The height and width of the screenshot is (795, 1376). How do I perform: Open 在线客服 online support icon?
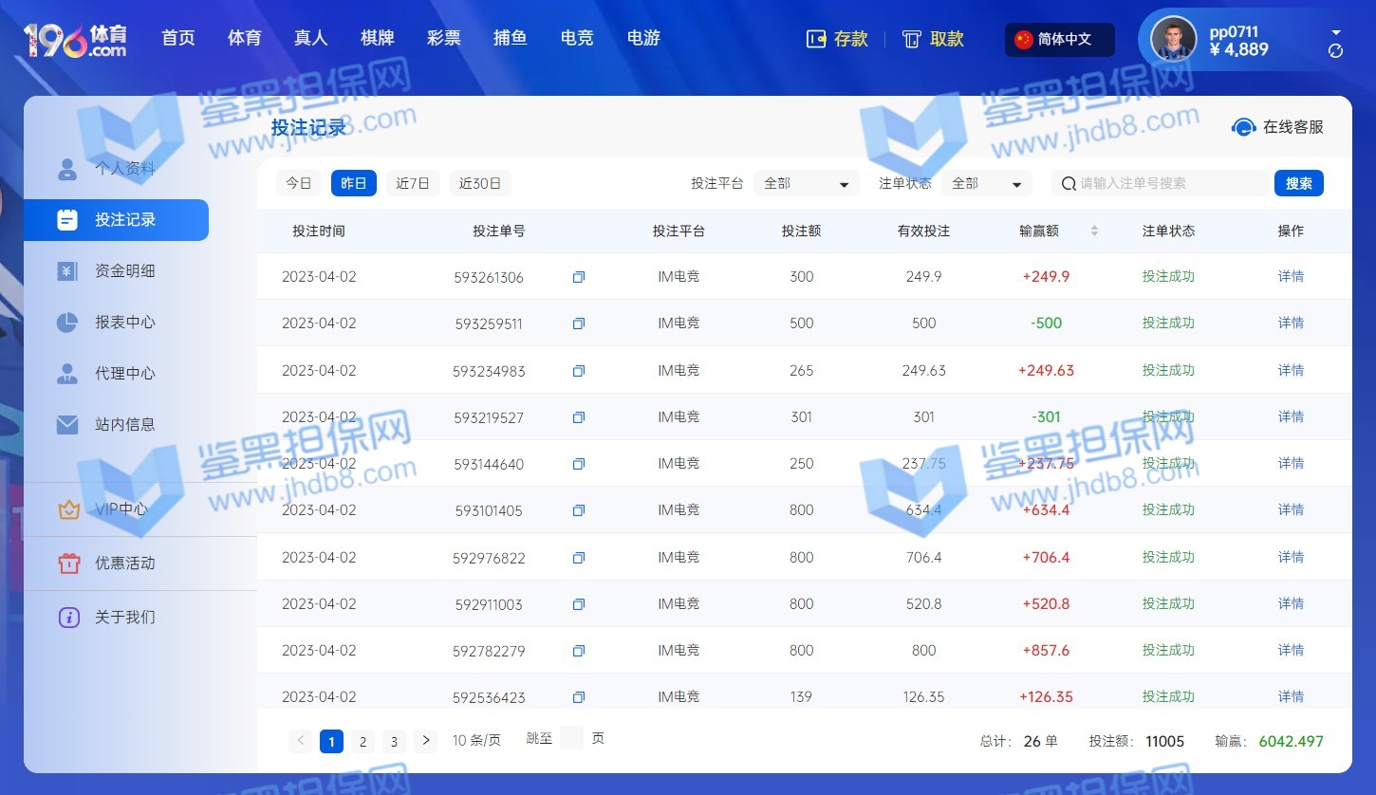coord(1243,127)
